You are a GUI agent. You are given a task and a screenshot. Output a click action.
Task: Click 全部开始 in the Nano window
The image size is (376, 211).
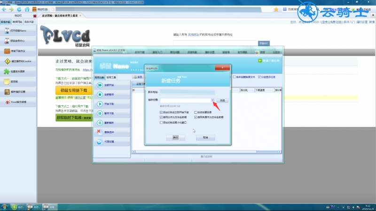point(112,85)
